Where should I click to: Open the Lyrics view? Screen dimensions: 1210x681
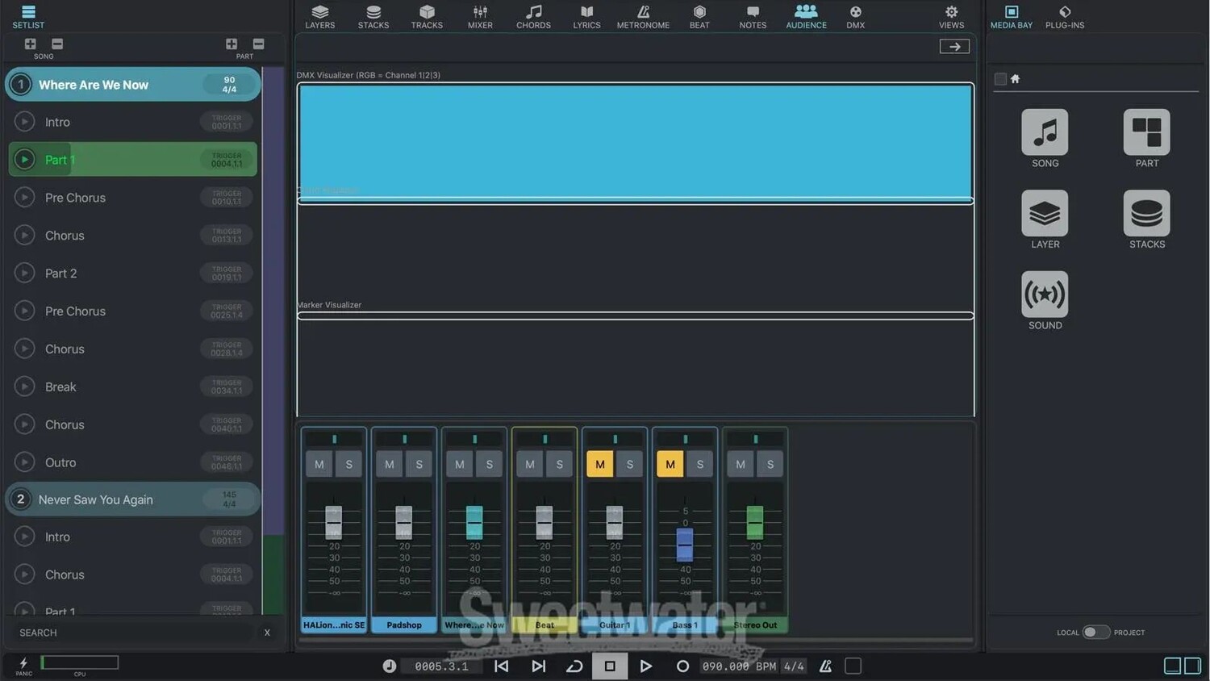pos(586,16)
